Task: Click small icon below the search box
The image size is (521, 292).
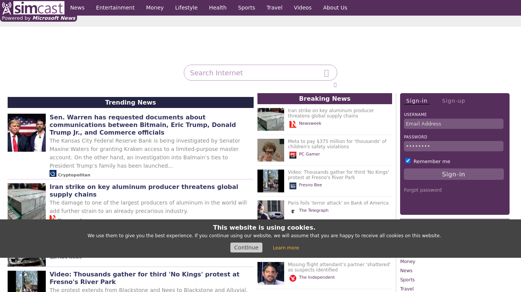Action: click(335, 85)
